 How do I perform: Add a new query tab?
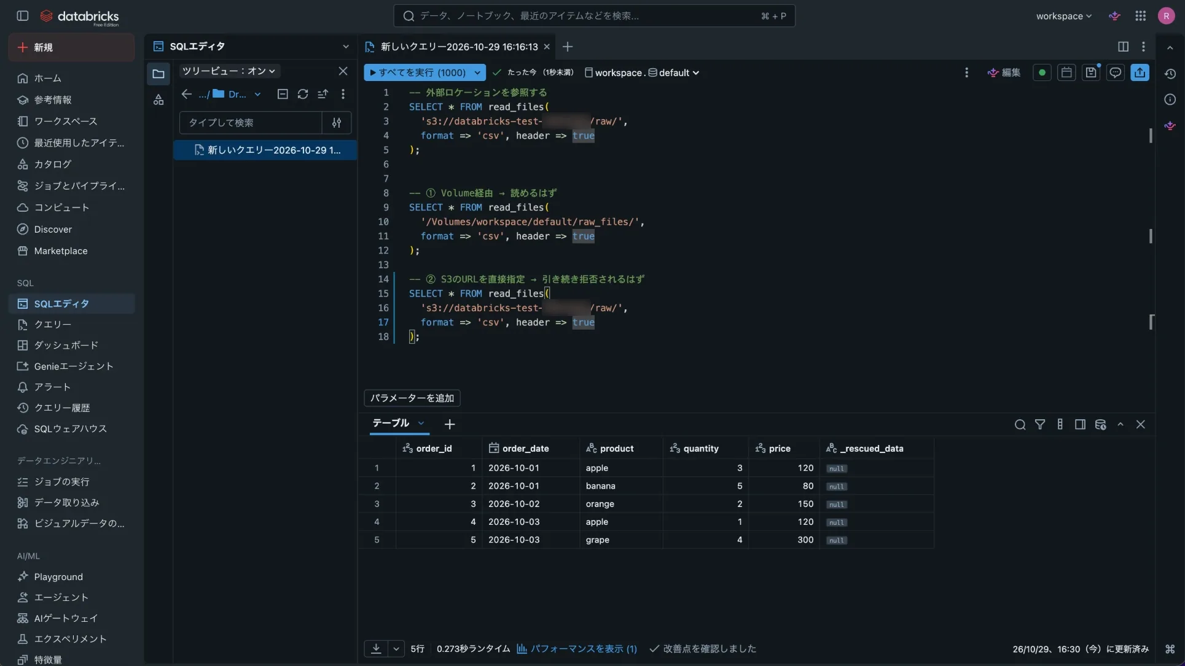pyautogui.click(x=568, y=47)
